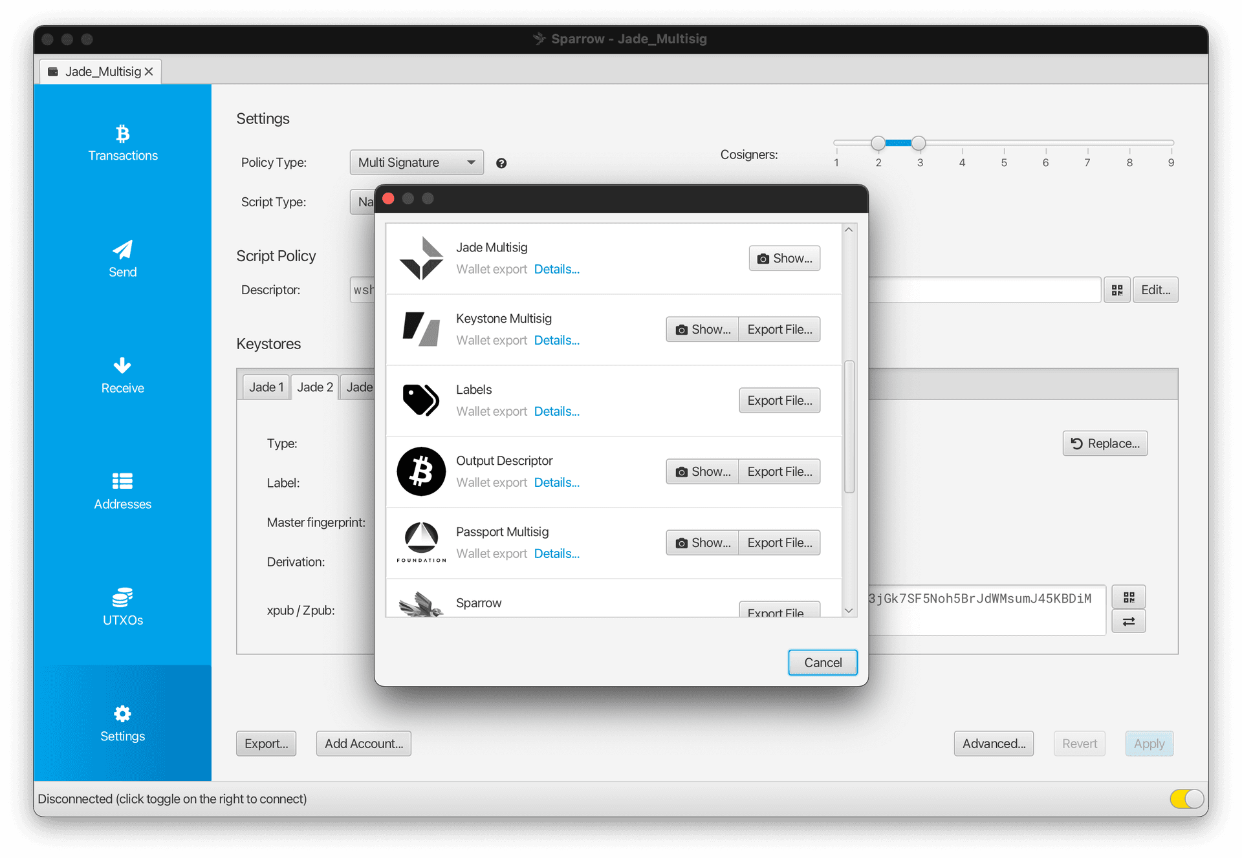The width and height of the screenshot is (1242, 858).
Task: Export Output Descriptor to file
Action: point(779,472)
